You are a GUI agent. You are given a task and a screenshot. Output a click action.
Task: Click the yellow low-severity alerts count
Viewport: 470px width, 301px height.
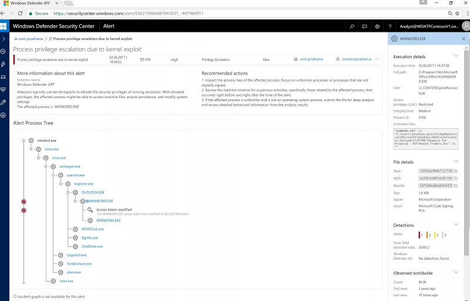tap(437, 235)
